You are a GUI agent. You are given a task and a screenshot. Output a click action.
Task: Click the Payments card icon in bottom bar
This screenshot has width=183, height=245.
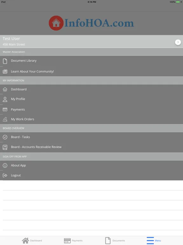tap(67, 241)
